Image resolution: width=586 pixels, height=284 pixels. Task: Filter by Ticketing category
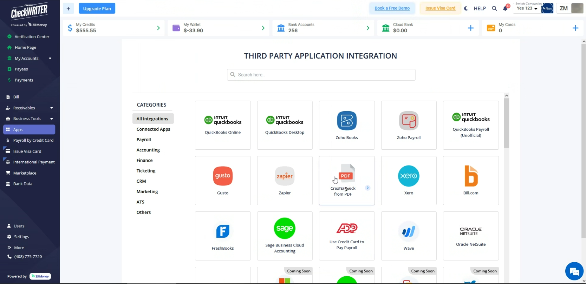(146, 171)
